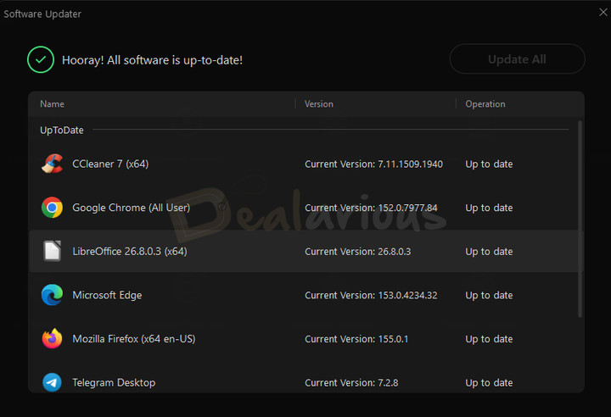Screen dimensions: 611x417
Task: Click Up to date status for Telegram Desktop
Action: (489, 383)
